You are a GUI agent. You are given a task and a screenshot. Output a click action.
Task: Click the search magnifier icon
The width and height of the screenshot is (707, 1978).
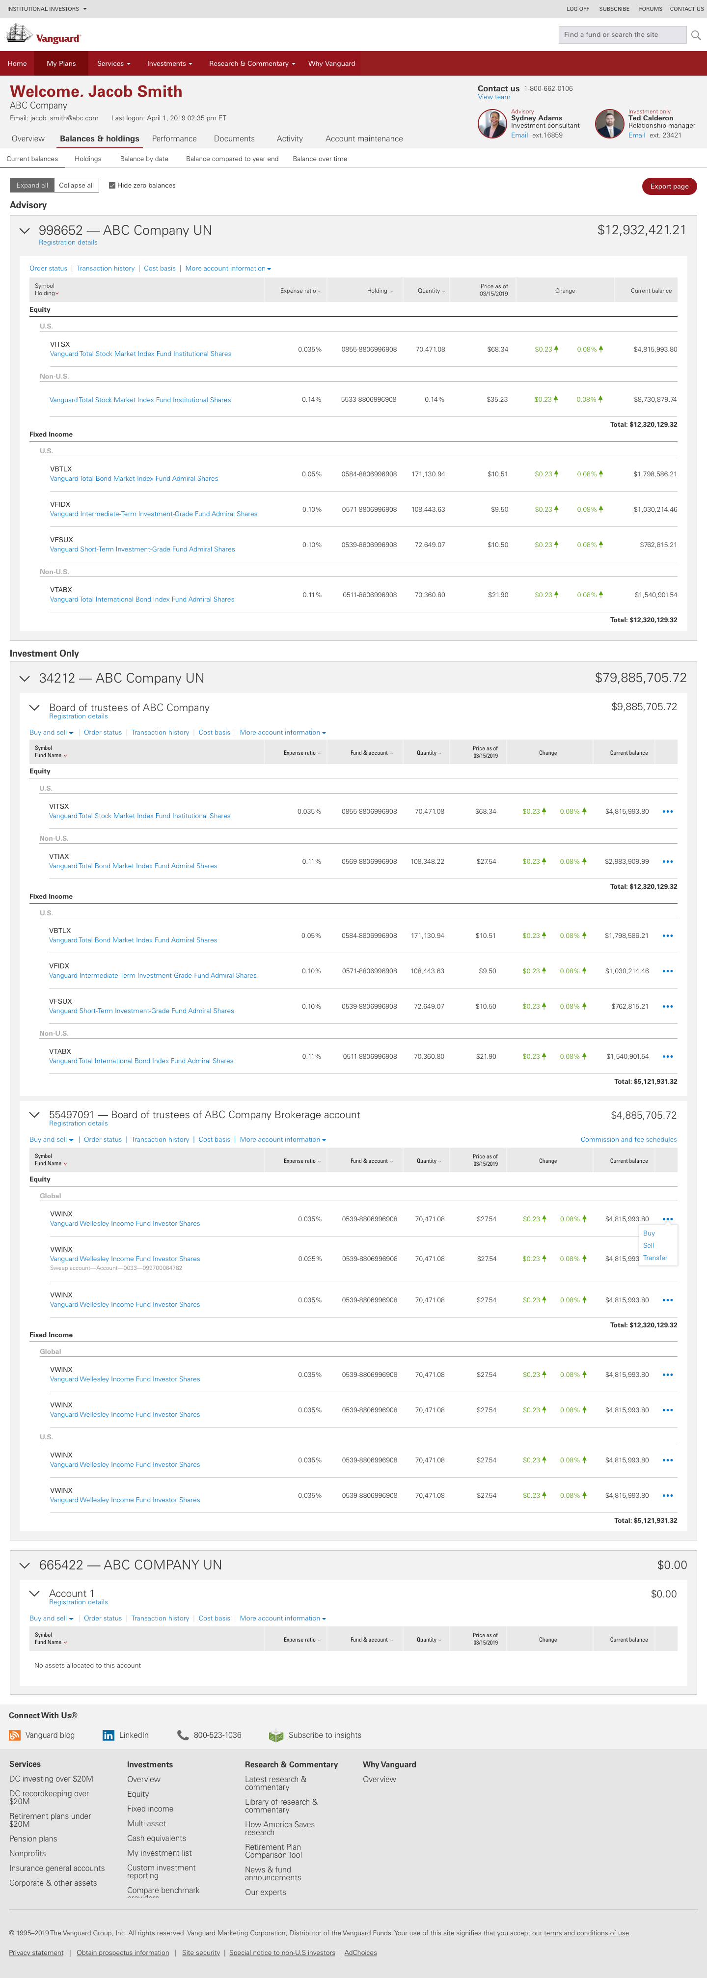pyautogui.click(x=696, y=34)
